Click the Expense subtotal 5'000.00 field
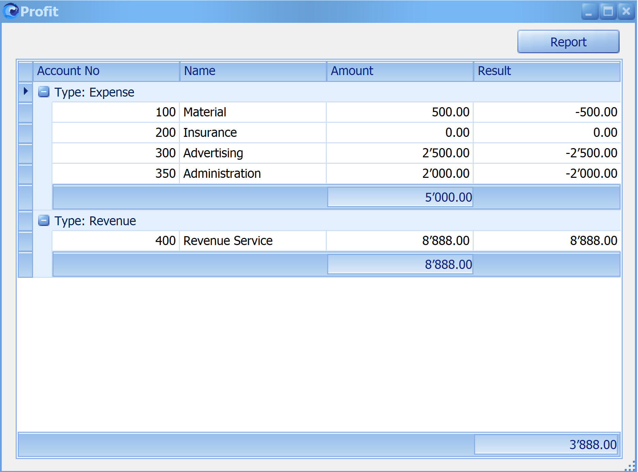 point(400,197)
